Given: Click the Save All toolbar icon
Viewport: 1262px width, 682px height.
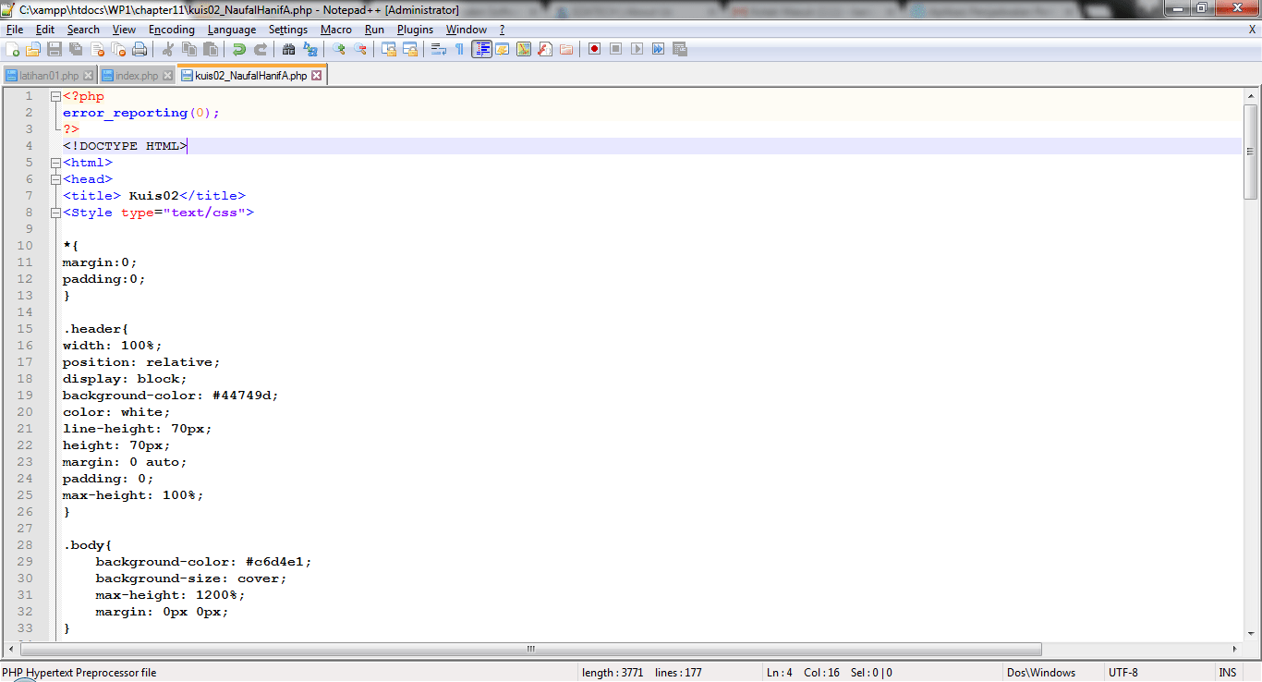Looking at the screenshot, I should tap(76, 49).
